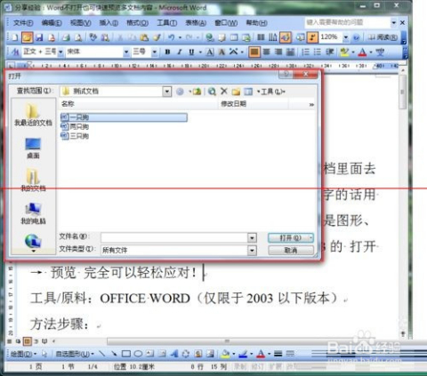Click the 名称 column header

(138, 104)
